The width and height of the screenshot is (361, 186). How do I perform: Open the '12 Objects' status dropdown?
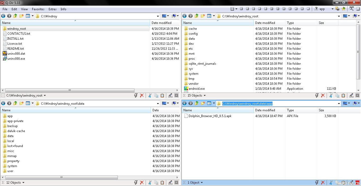click(23, 183)
